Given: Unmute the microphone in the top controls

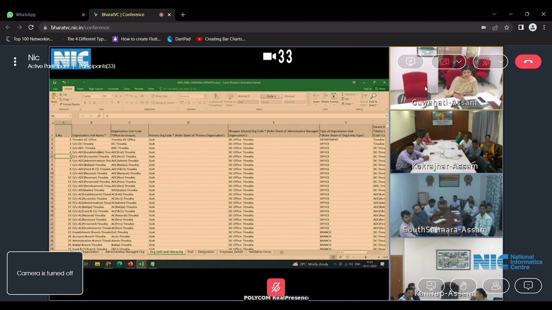Looking at the screenshot, I should (x=486, y=62).
